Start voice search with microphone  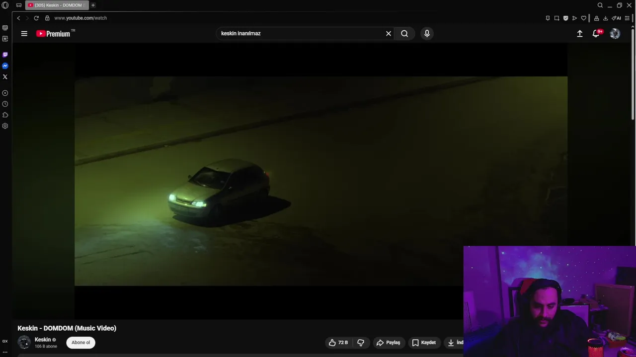[427, 33]
